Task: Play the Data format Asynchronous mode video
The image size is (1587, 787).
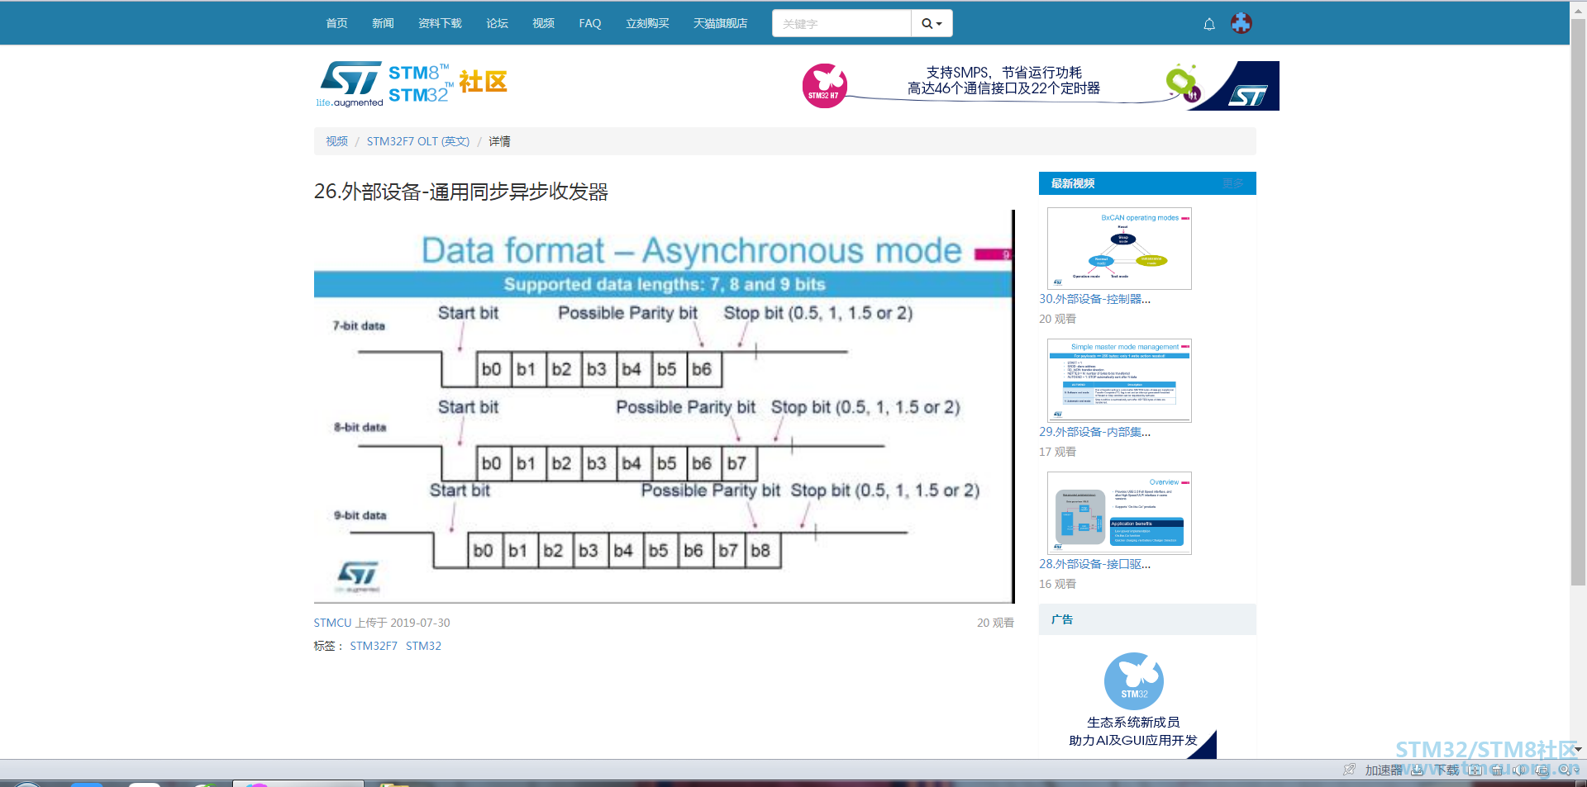Action: tap(664, 406)
